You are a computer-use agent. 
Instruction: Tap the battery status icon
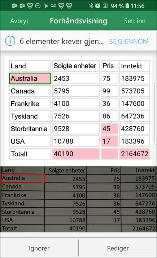point(127,6)
